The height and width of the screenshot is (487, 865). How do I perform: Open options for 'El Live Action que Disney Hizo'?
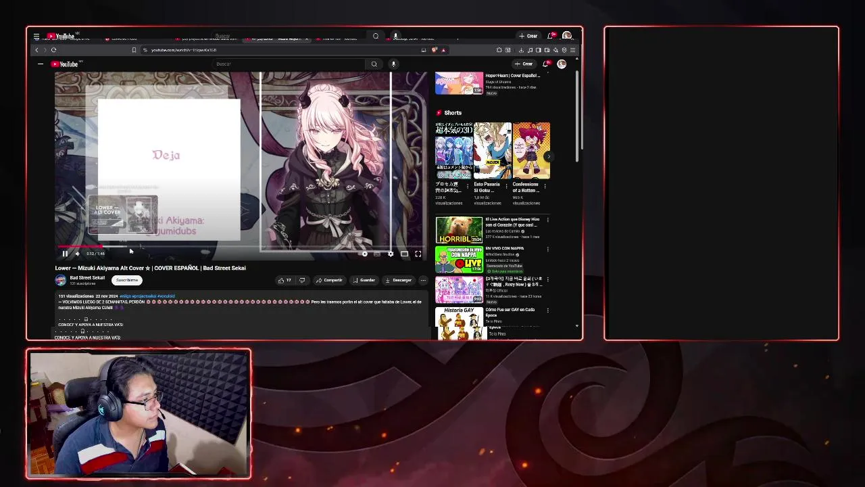pos(547,220)
